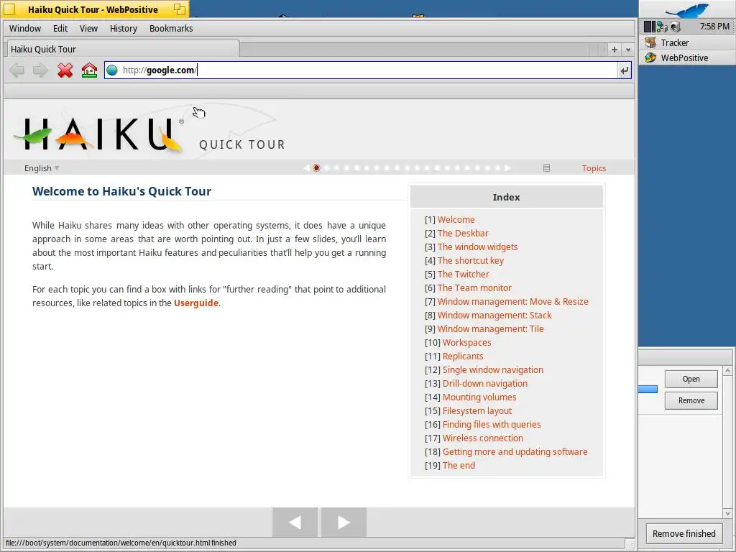Click the go arrow in the URL bar
Image resolution: width=736 pixels, height=552 pixels.
click(625, 70)
